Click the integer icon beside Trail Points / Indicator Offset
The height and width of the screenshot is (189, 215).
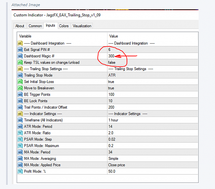(x=20, y=107)
